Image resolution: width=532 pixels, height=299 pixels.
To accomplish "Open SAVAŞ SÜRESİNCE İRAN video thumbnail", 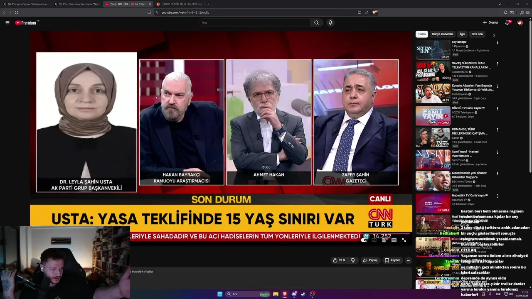I will point(433,71).
